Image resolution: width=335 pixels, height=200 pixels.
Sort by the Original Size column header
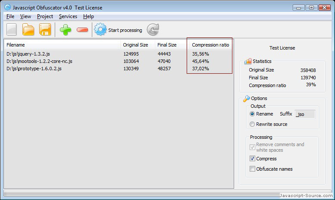pos(138,45)
